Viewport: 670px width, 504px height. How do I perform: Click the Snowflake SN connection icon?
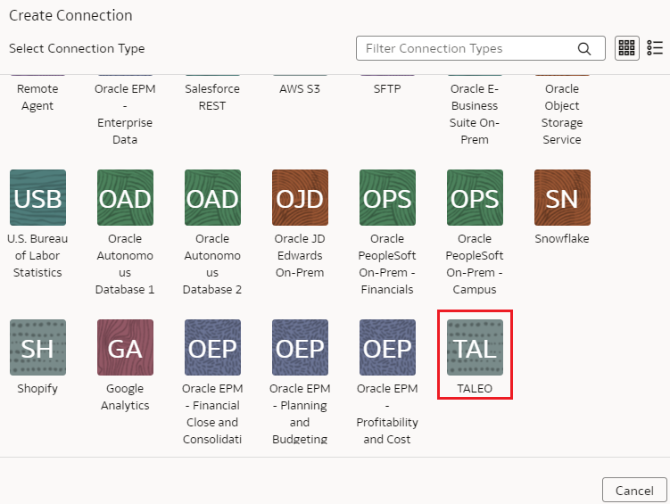pyautogui.click(x=562, y=197)
